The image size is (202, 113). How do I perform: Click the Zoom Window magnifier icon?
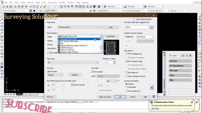[68, 6]
